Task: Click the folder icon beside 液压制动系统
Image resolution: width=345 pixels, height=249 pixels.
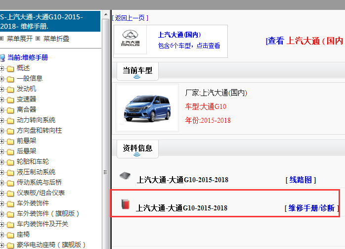Action: (10, 173)
